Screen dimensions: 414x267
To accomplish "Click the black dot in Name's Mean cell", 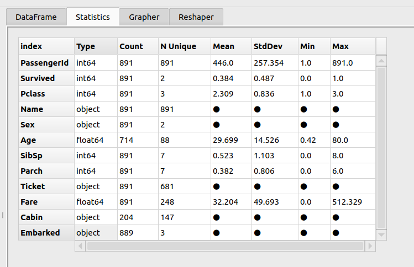I will click(x=217, y=109).
